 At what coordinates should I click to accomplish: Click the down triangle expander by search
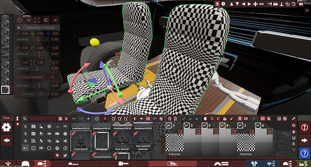point(18,124)
